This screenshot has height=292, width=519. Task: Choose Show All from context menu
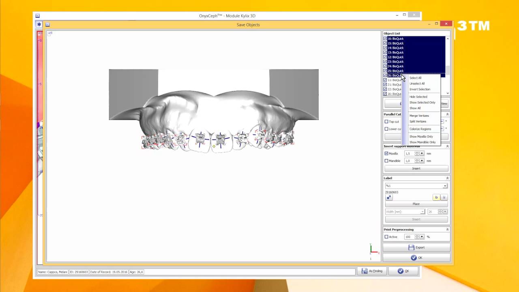[x=415, y=108]
